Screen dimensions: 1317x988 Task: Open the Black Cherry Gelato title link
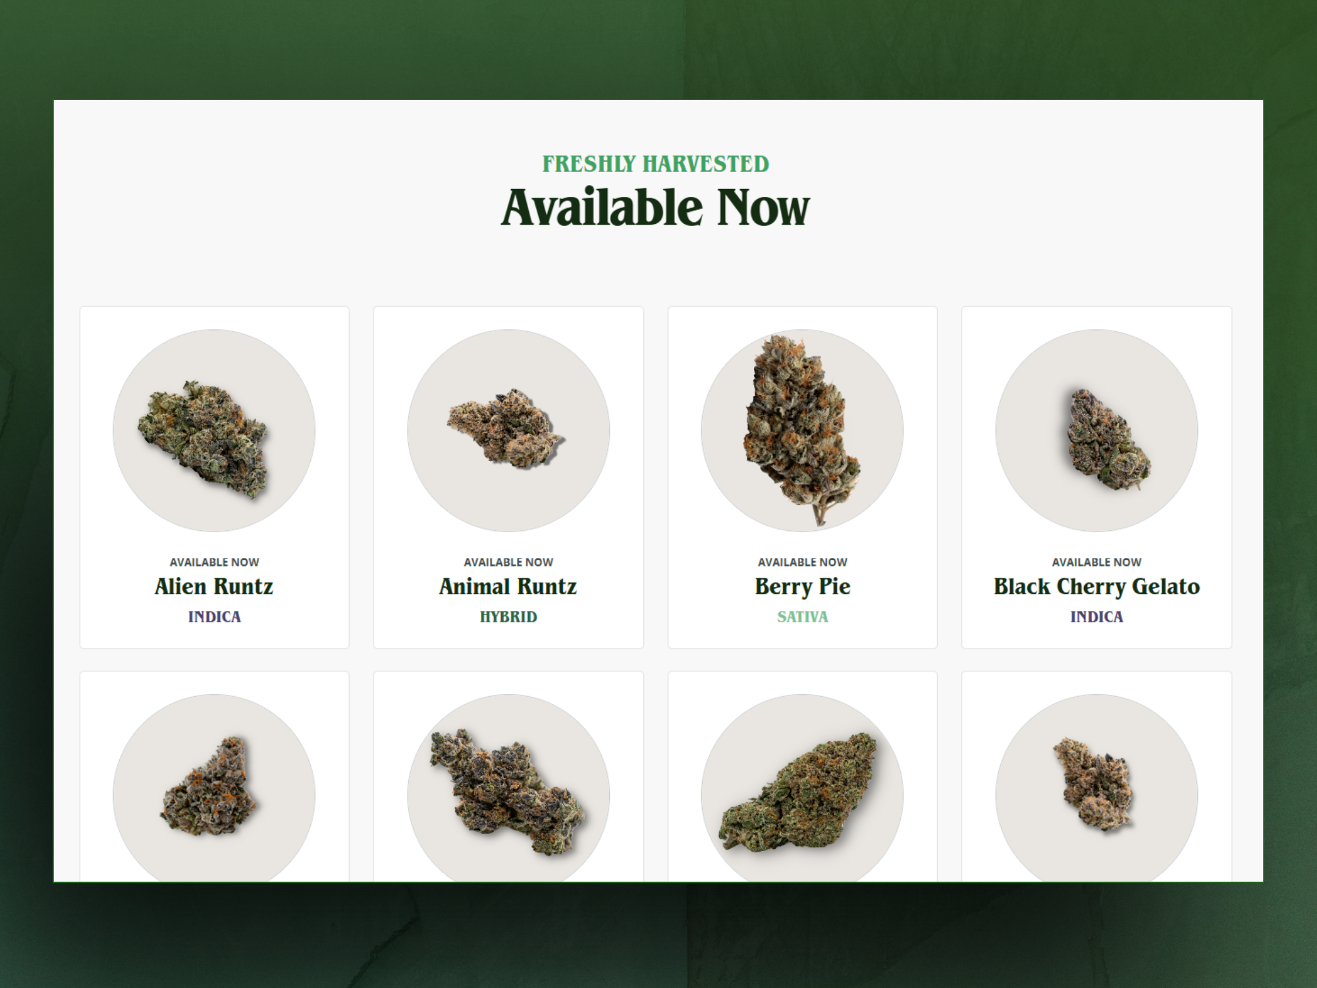[1096, 587]
